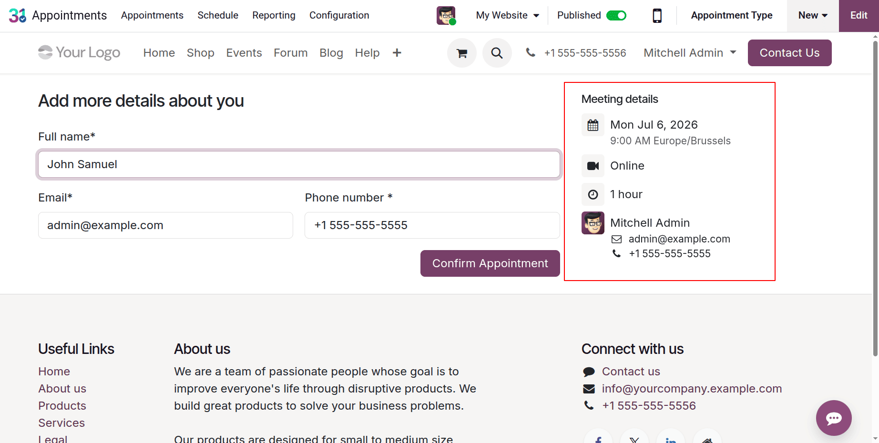Click 'Mon Jul 6, 2026' date text
The height and width of the screenshot is (443, 879).
654,125
